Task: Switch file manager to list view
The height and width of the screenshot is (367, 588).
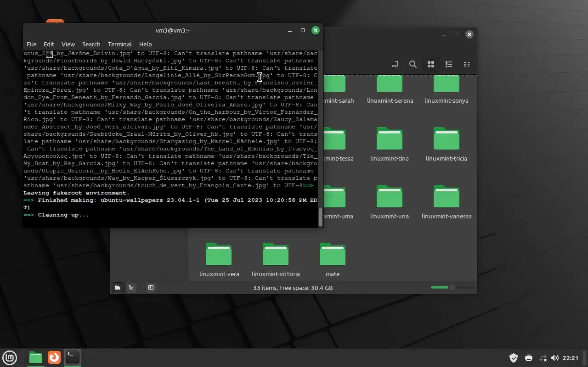Action: coord(449,64)
